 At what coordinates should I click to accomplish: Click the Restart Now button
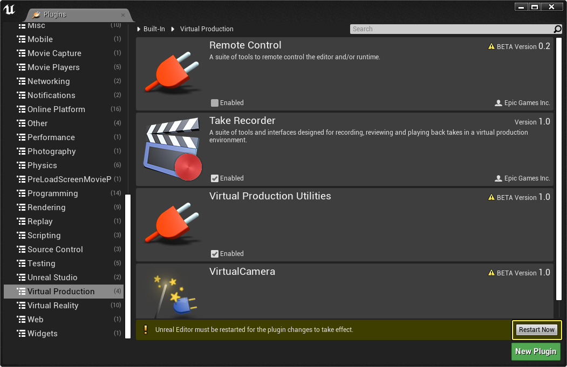(x=536, y=329)
